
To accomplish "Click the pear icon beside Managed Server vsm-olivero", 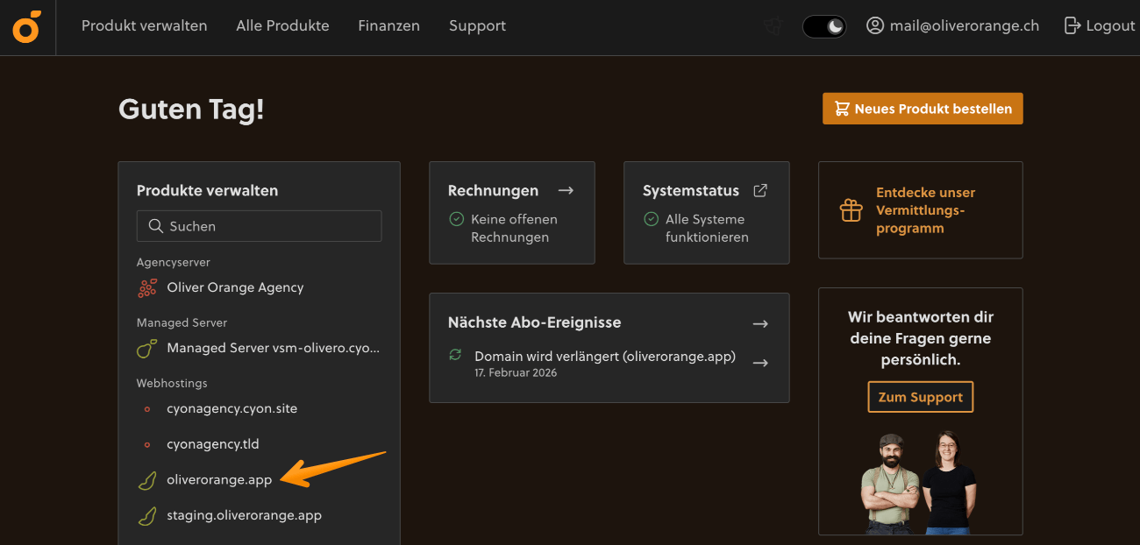I will [x=146, y=348].
